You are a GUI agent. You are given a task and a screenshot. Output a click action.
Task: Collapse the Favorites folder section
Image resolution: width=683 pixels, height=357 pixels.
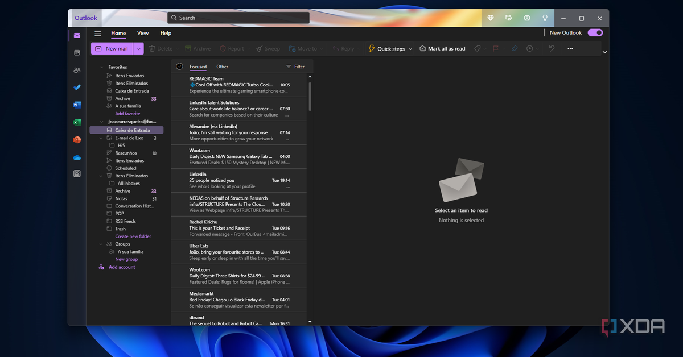[x=102, y=67]
